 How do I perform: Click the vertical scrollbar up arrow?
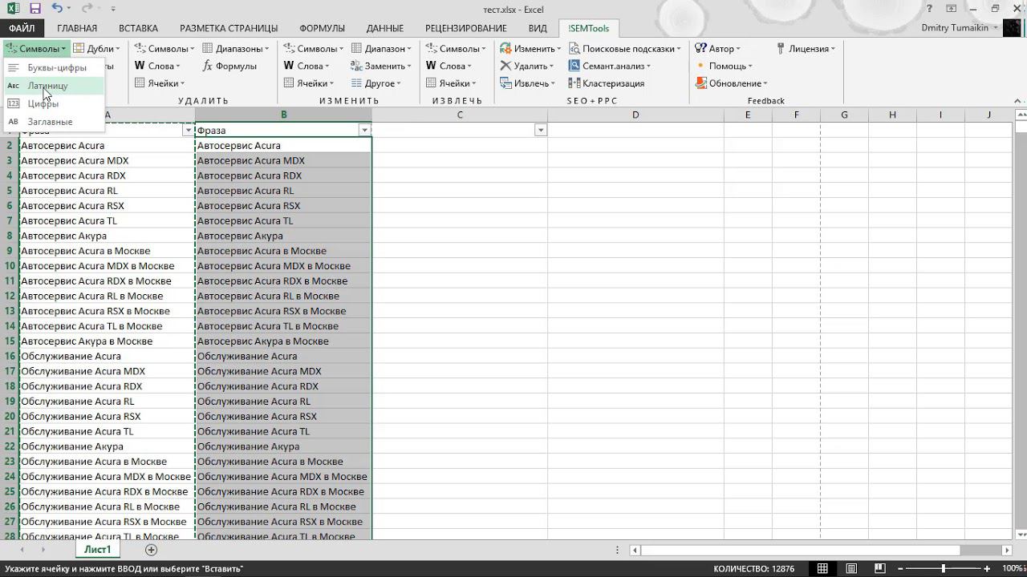[1021, 115]
